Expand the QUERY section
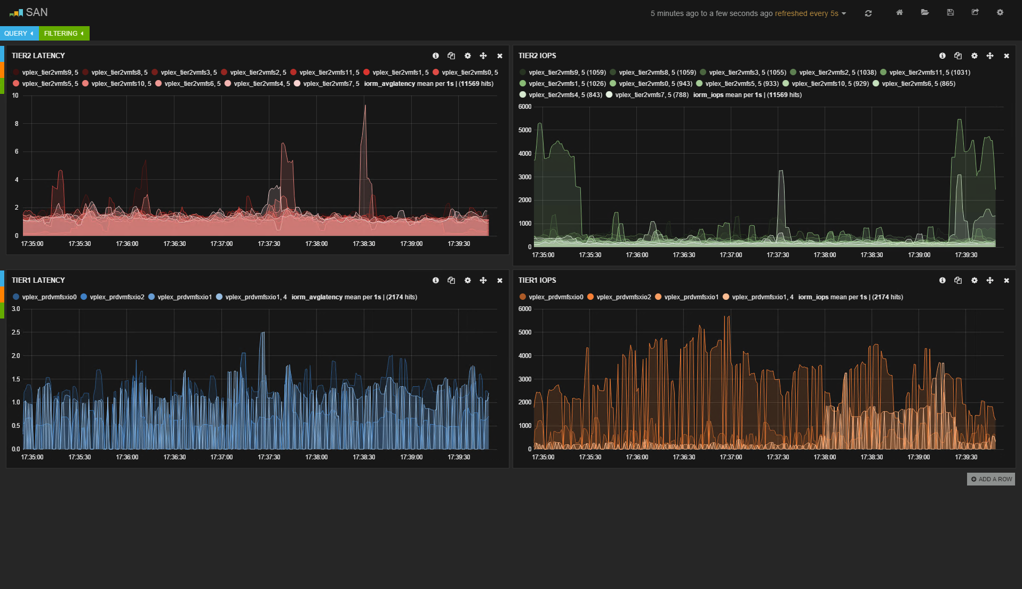Screen dimensions: 1022x589 [19, 33]
